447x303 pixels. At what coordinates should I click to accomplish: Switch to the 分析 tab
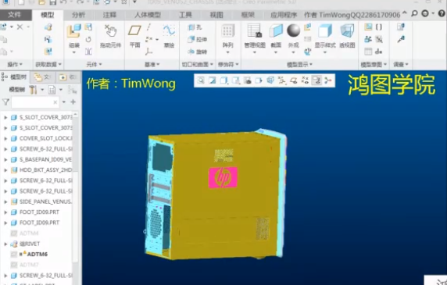(x=78, y=15)
